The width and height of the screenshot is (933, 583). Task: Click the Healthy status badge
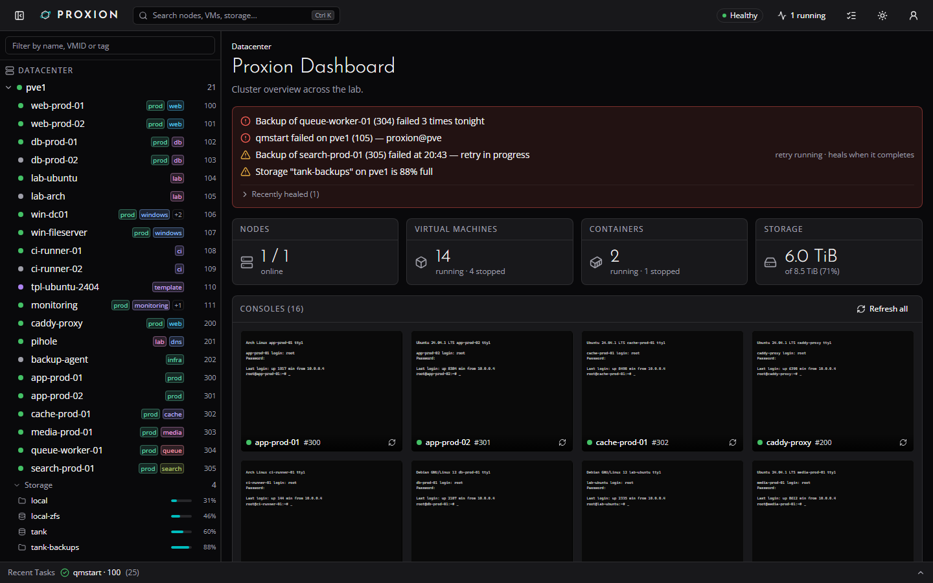coord(739,16)
